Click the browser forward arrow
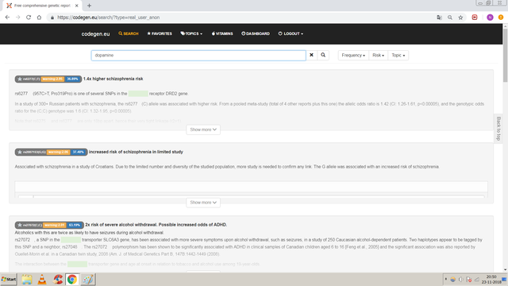 [17, 17]
